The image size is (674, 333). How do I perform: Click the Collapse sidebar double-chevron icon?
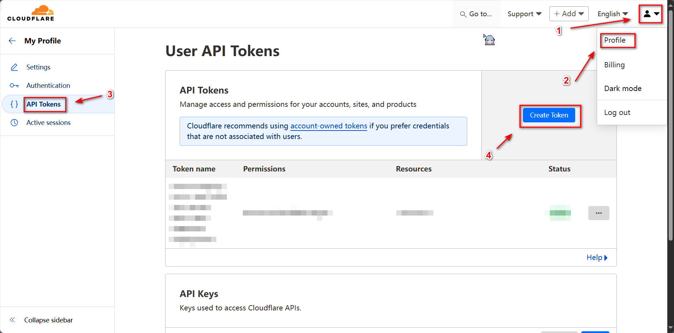point(12,320)
